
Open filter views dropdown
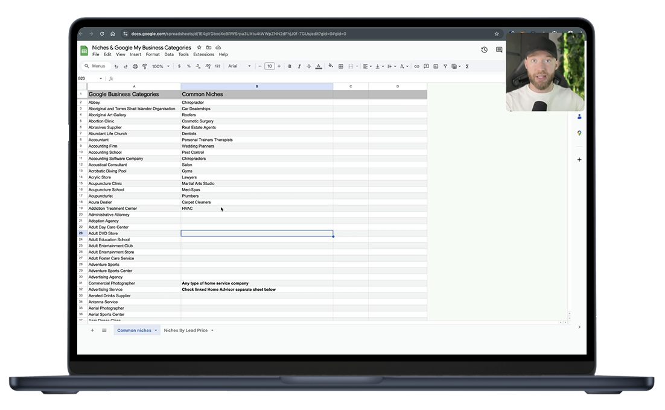pyautogui.click(x=456, y=66)
